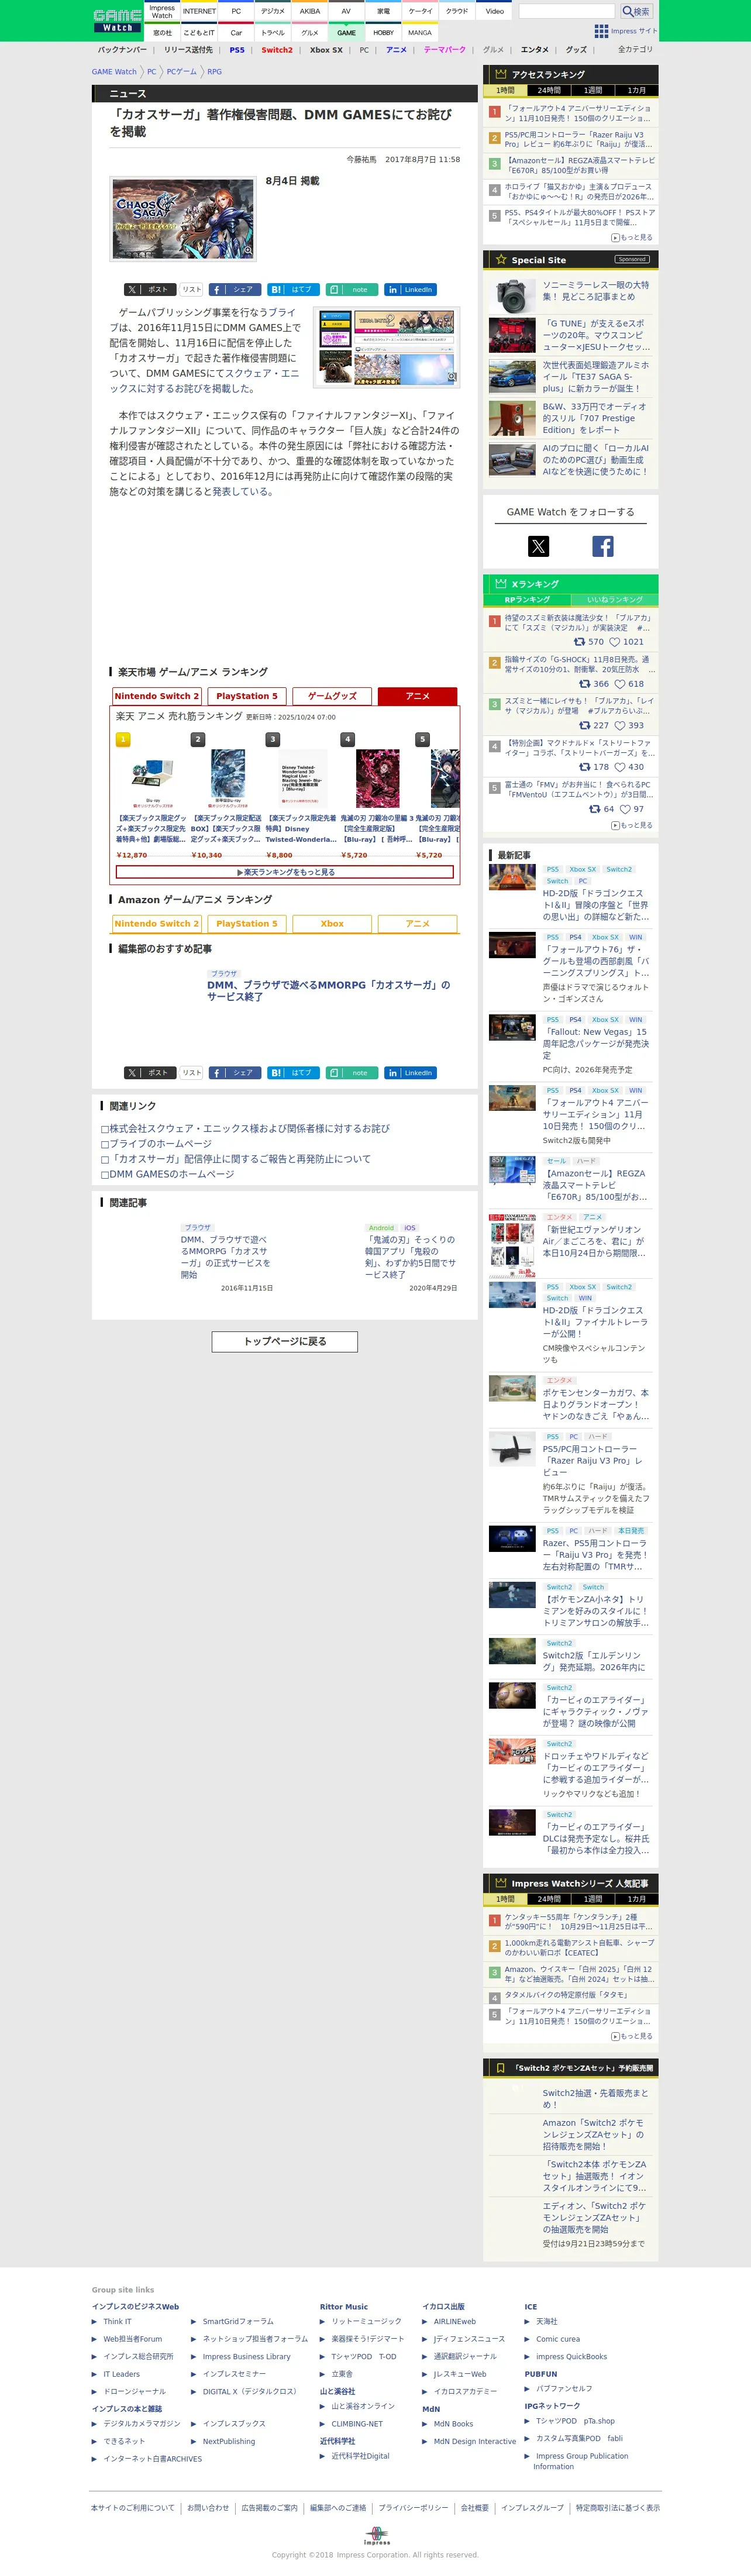
Task: Open the HOBBY site tab in header
Action: pos(384,33)
